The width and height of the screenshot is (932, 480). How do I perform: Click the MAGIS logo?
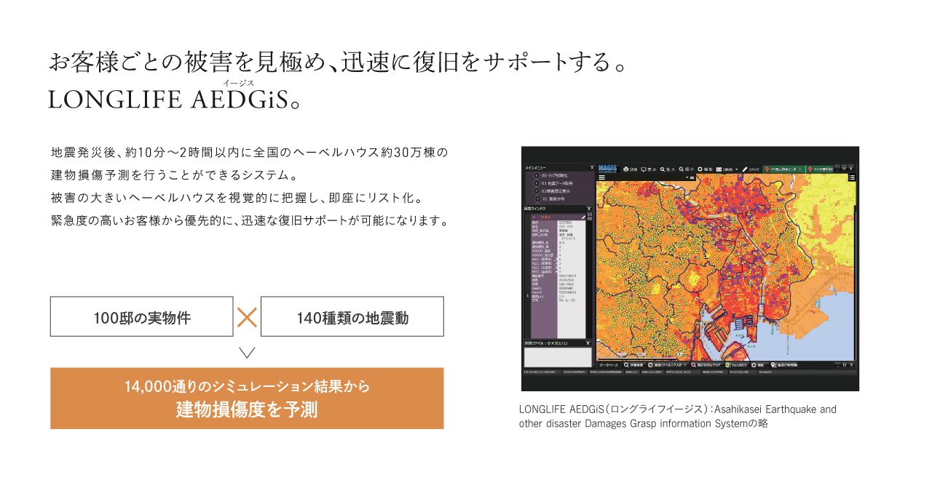(x=608, y=167)
